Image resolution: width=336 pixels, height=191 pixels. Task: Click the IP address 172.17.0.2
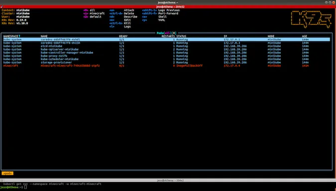pos(232,40)
